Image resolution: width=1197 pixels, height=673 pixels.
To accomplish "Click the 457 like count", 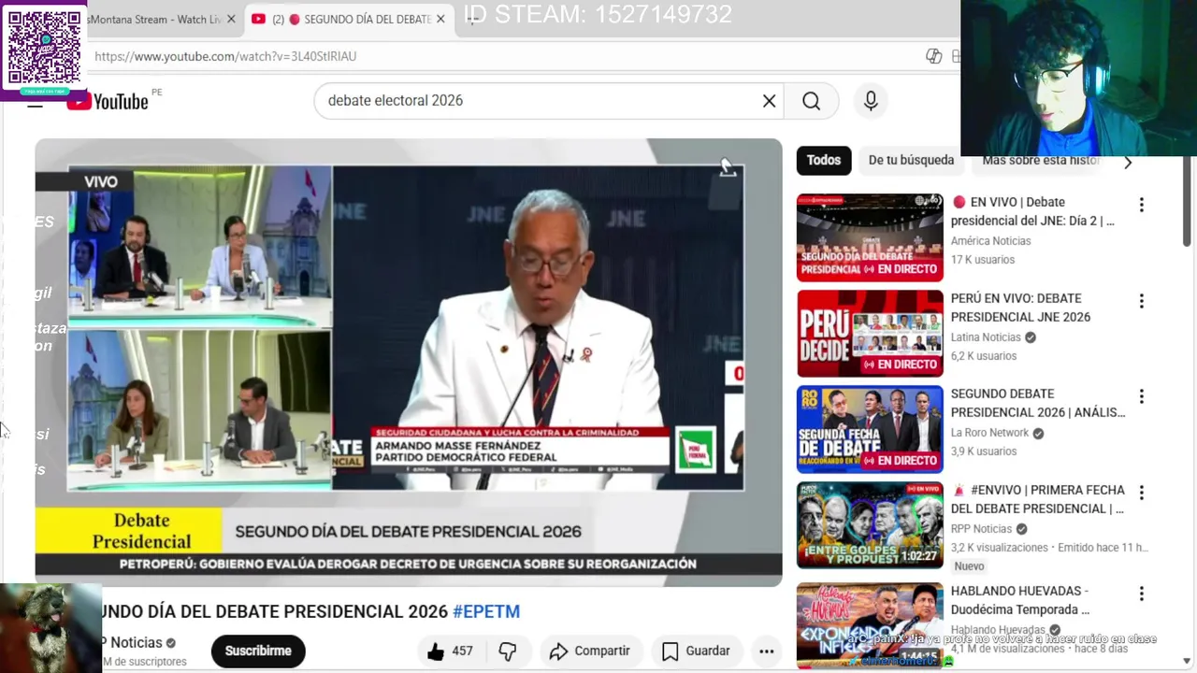I will click(462, 652).
